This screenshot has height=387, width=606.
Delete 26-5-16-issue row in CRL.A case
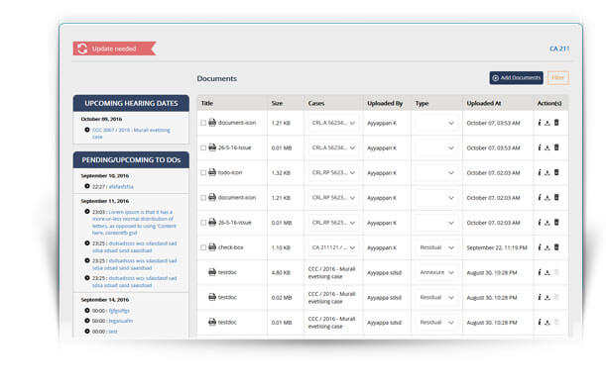pyautogui.click(x=556, y=147)
